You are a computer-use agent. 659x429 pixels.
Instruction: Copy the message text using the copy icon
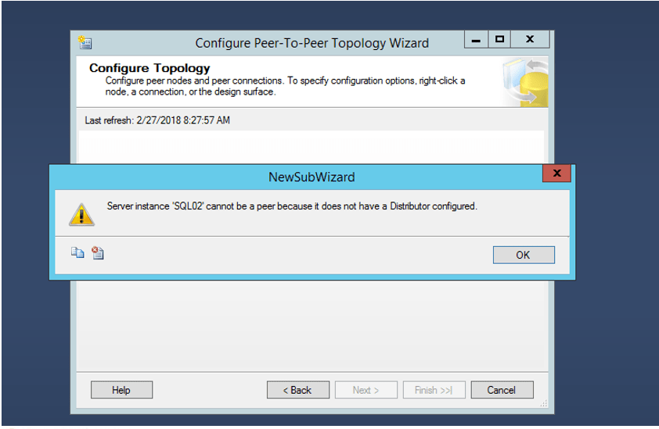[77, 252]
